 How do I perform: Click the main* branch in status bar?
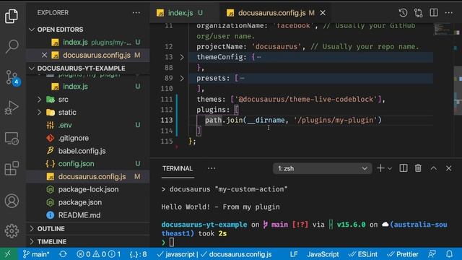[x=36, y=253]
